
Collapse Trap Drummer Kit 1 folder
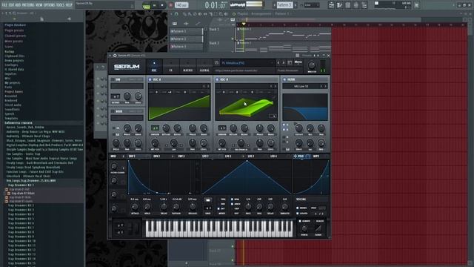pyautogui.click(x=21, y=185)
